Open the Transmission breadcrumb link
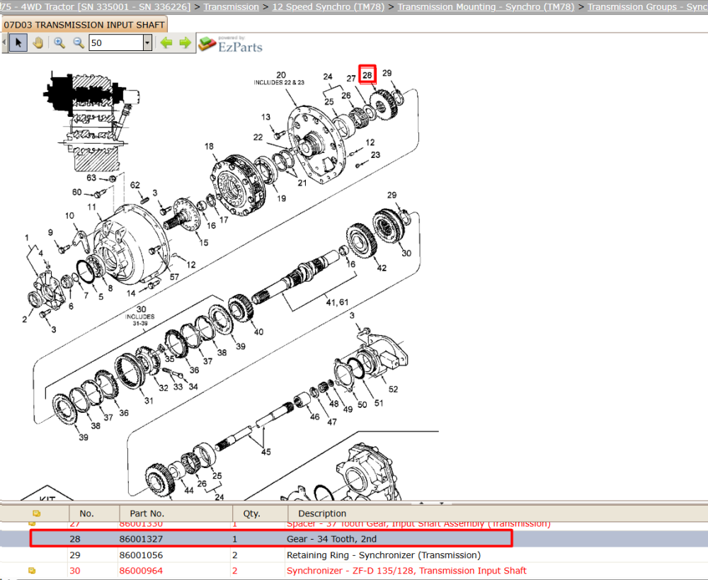This screenshot has height=580, width=708. 232,7
